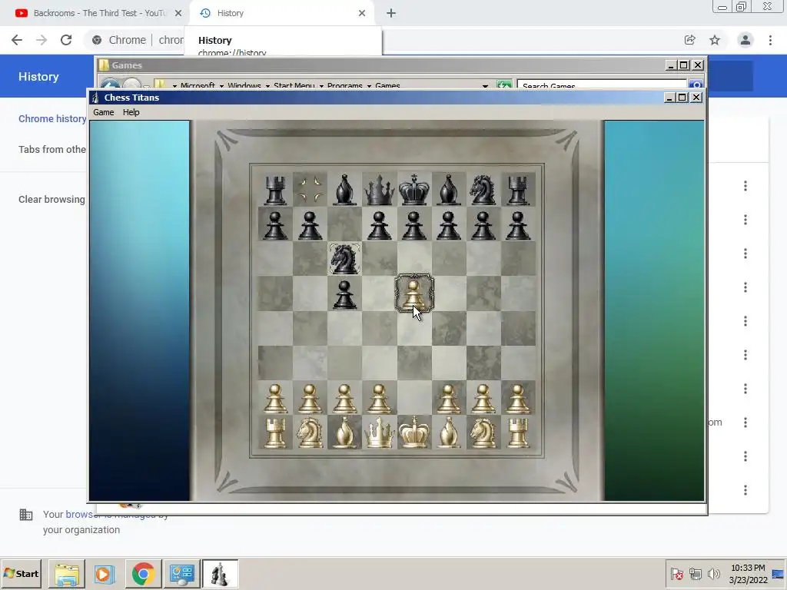The image size is (787, 590).
Task: Click the black pawn on c5
Action: (344, 293)
